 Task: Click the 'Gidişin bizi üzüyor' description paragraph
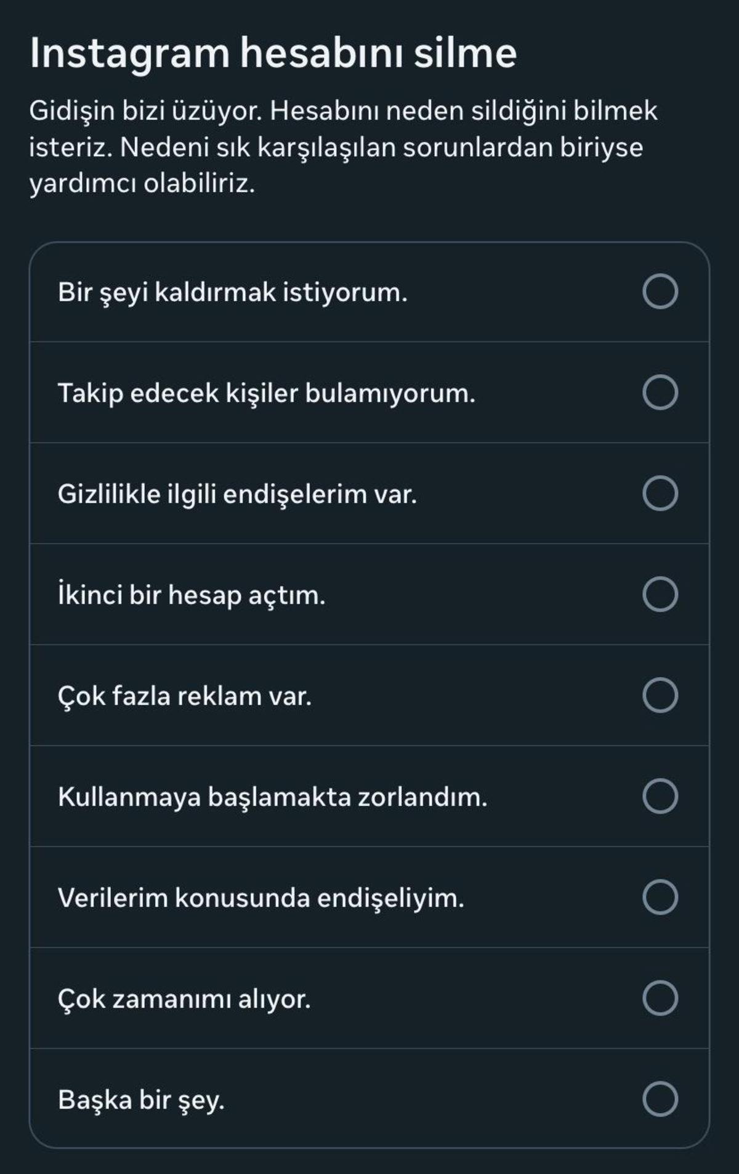[x=343, y=147]
